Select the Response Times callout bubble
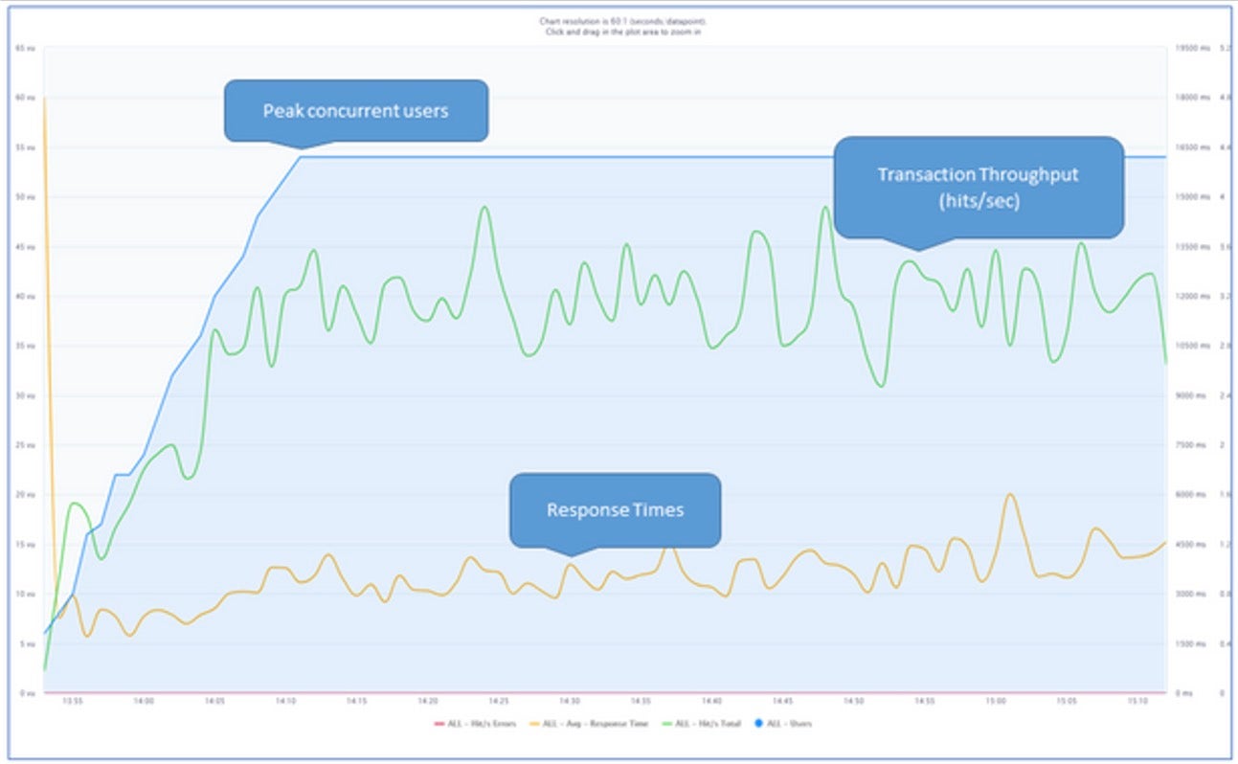The width and height of the screenshot is (1238, 764). [x=615, y=509]
